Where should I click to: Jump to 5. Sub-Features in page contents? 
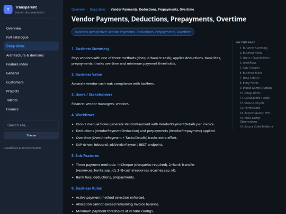click(250, 68)
